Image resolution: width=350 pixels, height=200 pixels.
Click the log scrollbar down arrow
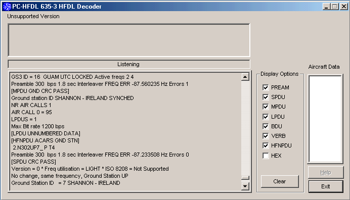point(245,186)
